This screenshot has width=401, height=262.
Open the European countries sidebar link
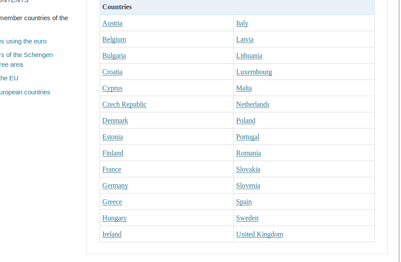pyautogui.click(x=25, y=92)
